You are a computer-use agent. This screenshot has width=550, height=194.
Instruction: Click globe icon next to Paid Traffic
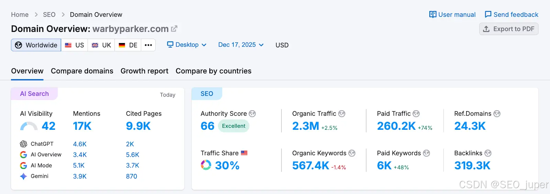point(416,114)
